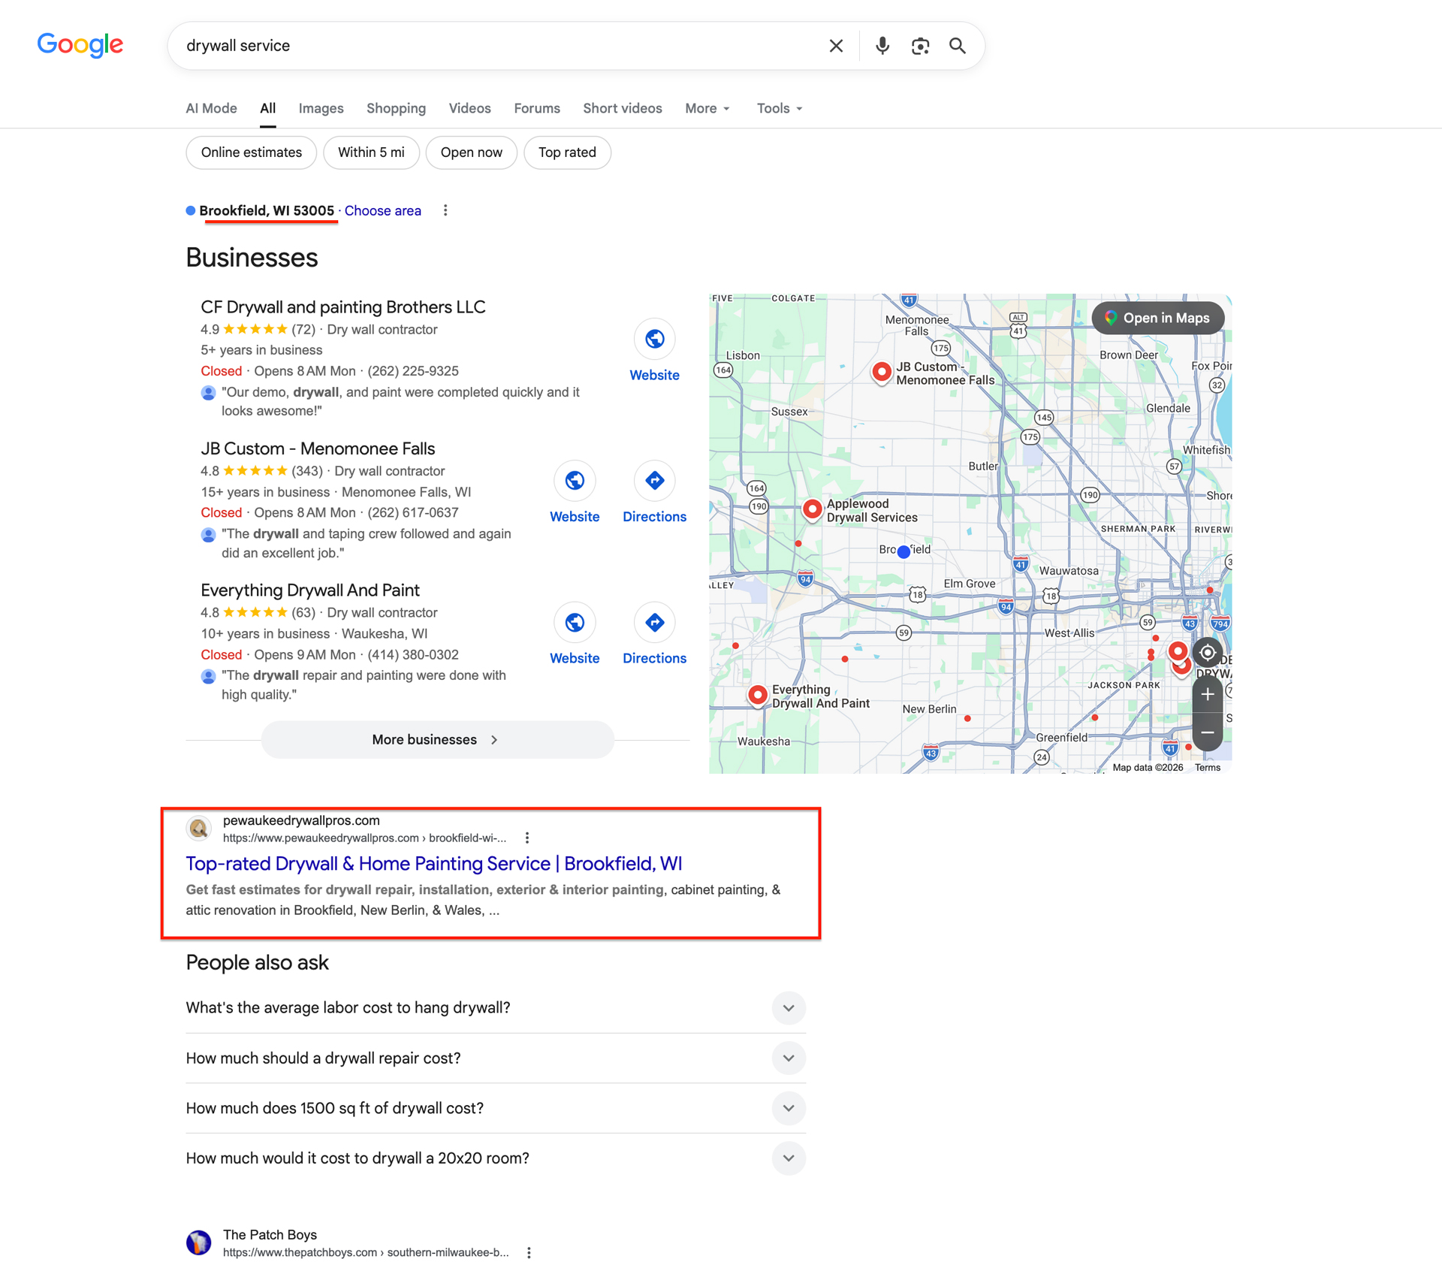This screenshot has height=1265, width=1442.
Task: Switch to the Videos tab
Action: pyautogui.click(x=470, y=108)
